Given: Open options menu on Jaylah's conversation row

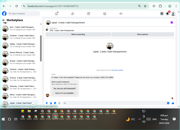Looking at the screenshot, I should pyautogui.click(x=33, y=104).
